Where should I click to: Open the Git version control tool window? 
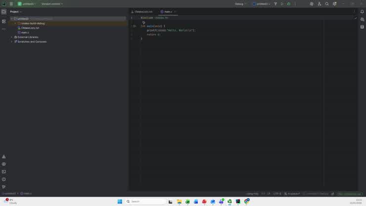[4, 187]
